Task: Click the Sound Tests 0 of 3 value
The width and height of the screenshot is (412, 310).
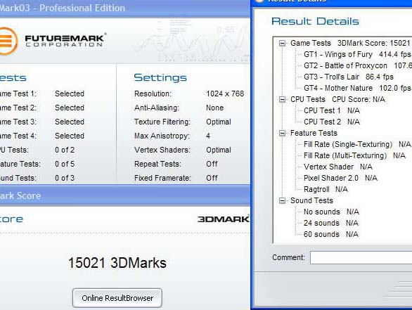Action: [65, 178]
